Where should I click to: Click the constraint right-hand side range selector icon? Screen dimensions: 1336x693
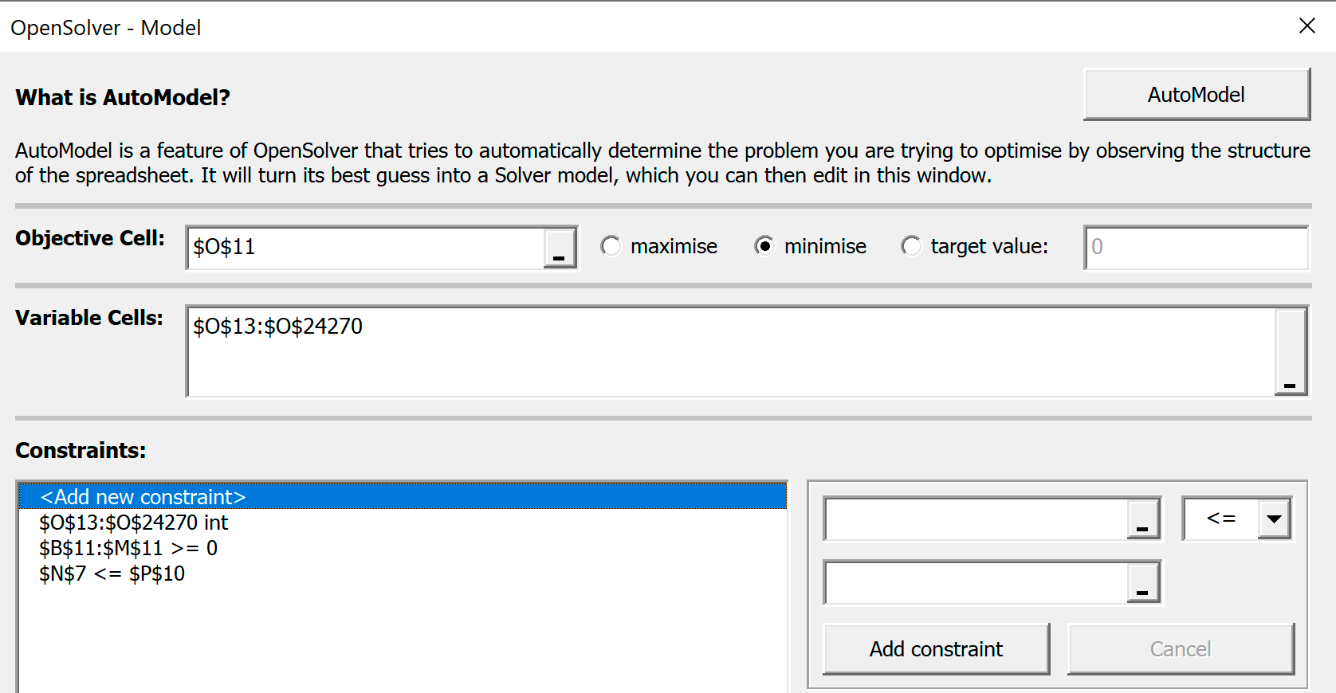[x=1143, y=582]
